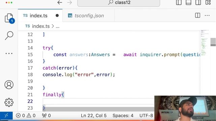216x121 pixels.
Task: Click closing brace on line 23
Action: (44, 108)
